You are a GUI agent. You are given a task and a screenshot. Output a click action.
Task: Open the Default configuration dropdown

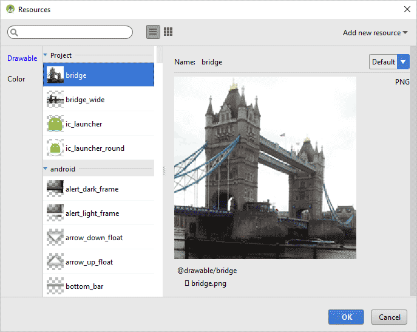pyautogui.click(x=389, y=62)
